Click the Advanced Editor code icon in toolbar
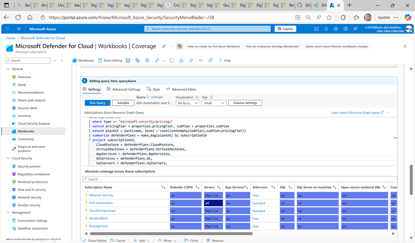The width and height of the screenshot is (415, 243). pyautogui.click(x=201, y=60)
